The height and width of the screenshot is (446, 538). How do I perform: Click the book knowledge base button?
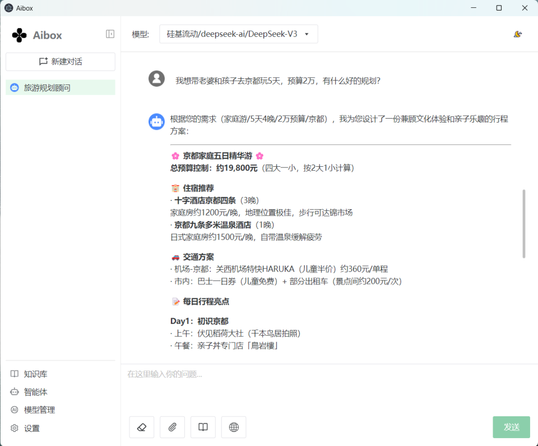(203, 427)
